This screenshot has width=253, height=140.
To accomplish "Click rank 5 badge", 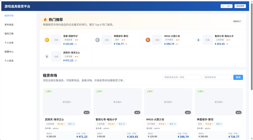I will tap(47, 57).
